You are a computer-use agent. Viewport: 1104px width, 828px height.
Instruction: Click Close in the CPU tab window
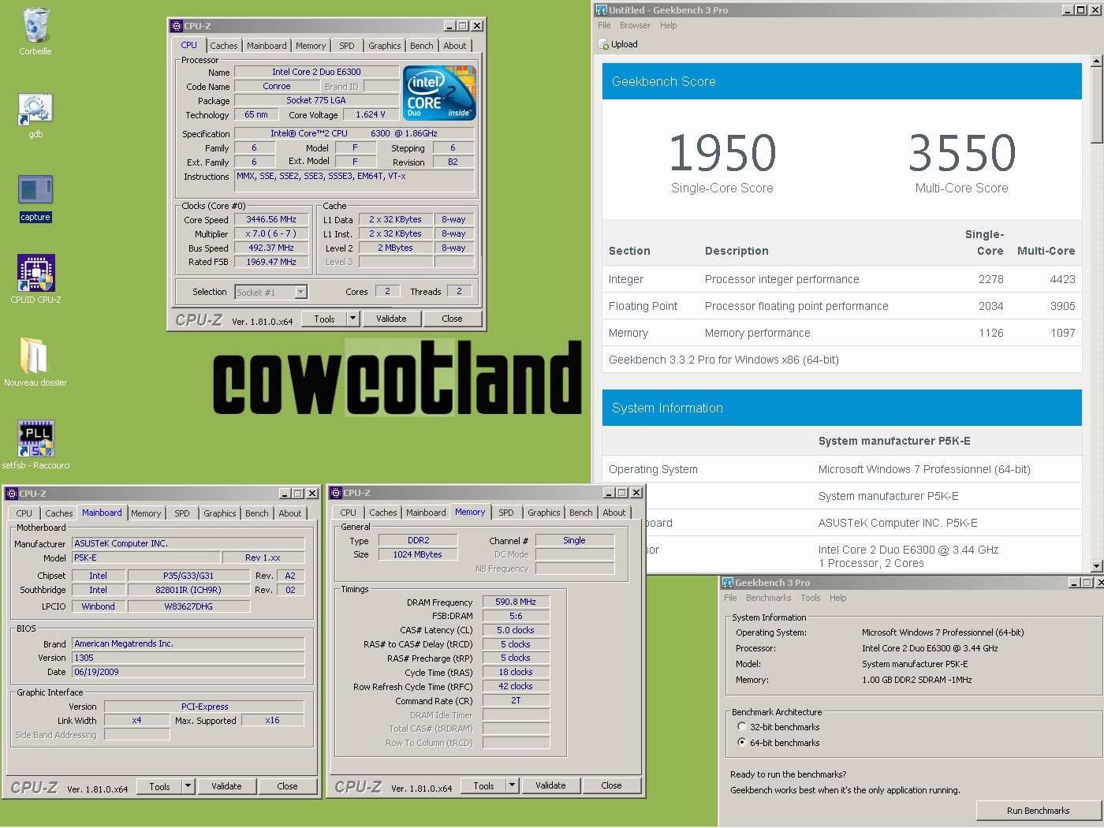[453, 319]
